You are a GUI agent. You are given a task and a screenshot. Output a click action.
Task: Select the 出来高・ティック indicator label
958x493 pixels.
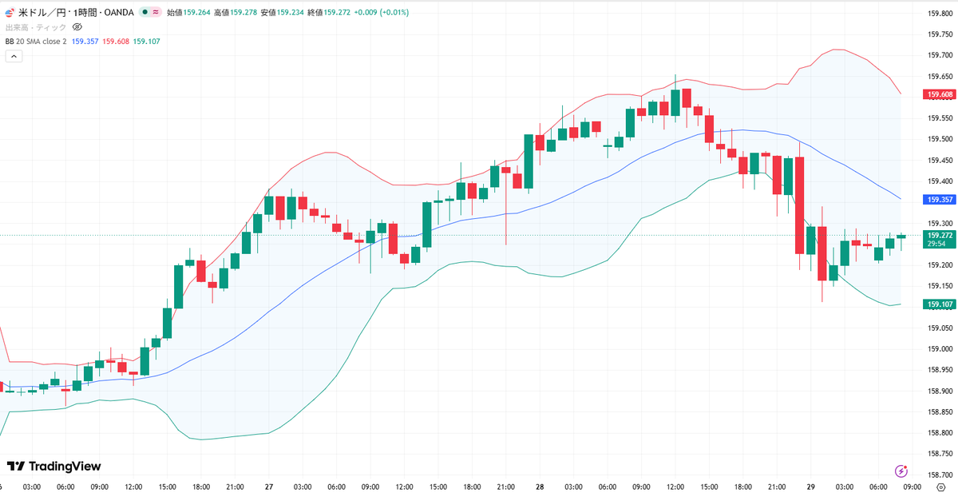(36, 27)
